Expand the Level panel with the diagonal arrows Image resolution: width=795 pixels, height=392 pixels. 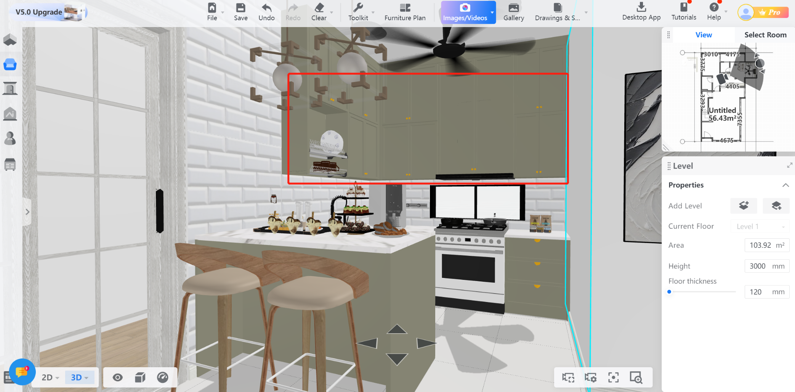click(790, 165)
